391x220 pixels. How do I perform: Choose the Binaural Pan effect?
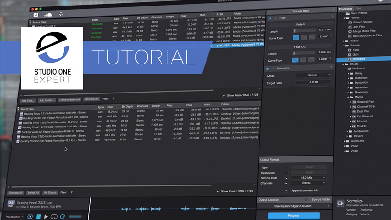pos(365,102)
